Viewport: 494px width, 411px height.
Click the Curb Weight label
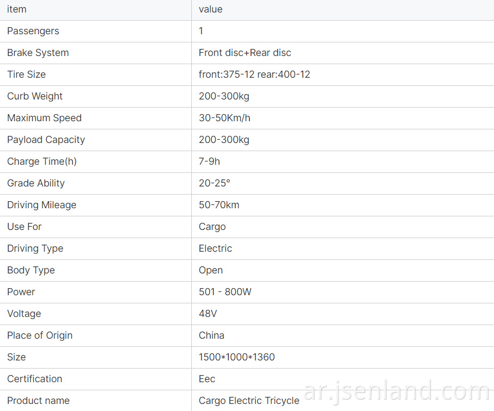(35, 96)
